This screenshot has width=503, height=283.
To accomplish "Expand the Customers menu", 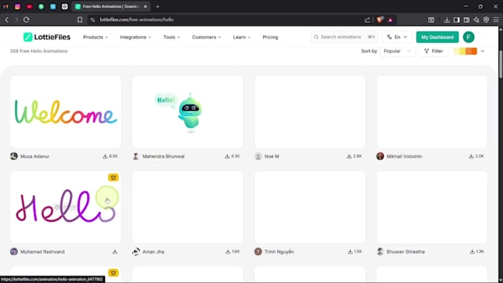I will [x=206, y=37].
